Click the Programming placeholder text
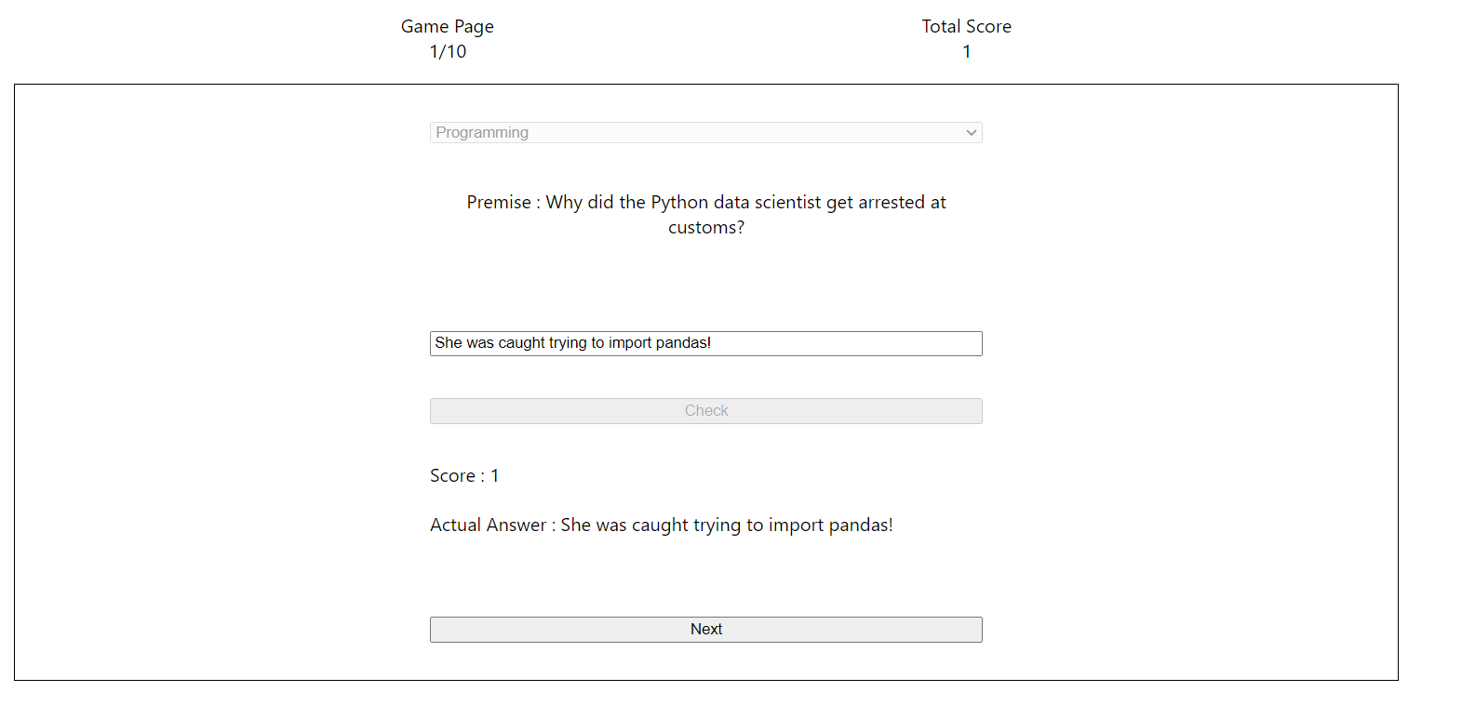The image size is (1462, 705). [483, 132]
